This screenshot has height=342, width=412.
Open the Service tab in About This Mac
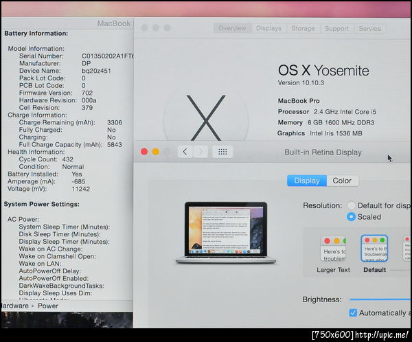tap(369, 28)
